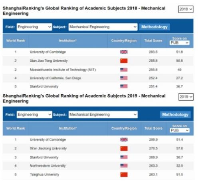
Task: Open Subject dropdown in 2019 table
Action: point(103,115)
